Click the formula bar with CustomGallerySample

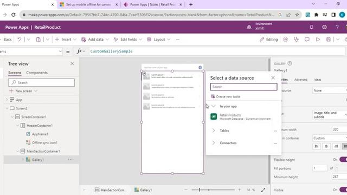[217, 51]
